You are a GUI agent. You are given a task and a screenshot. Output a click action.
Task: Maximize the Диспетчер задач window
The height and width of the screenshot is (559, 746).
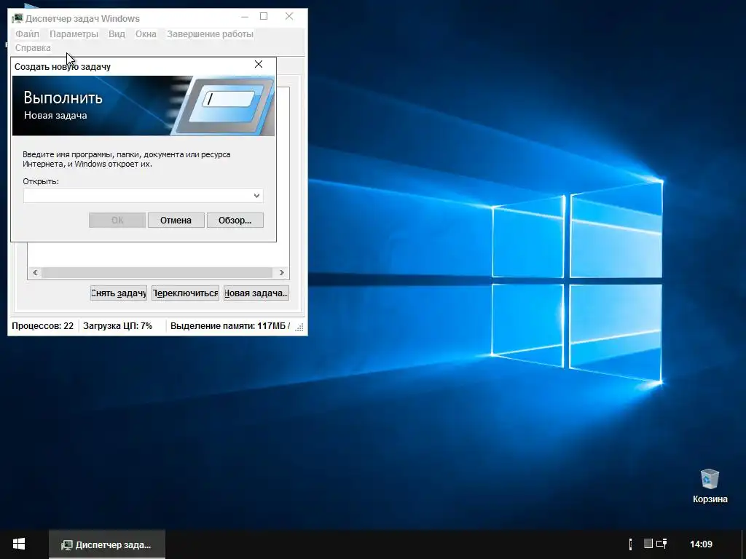tap(264, 17)
